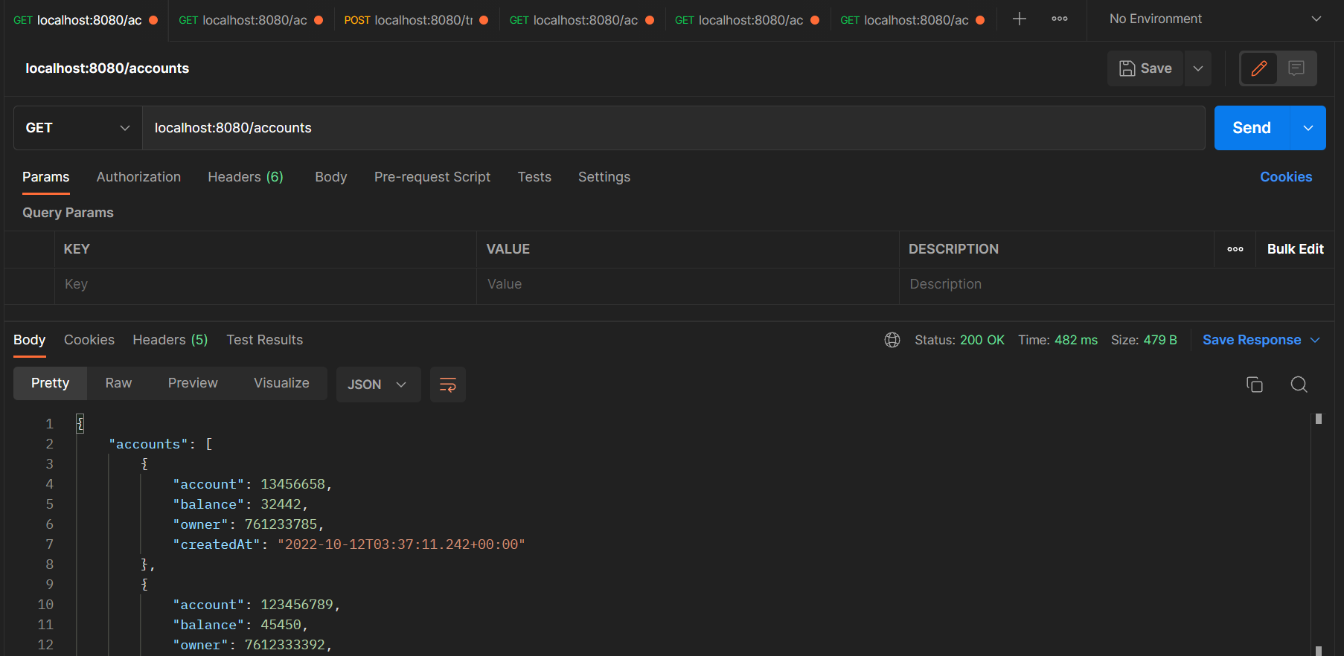Select the Pretty view
1344x656 pixels.
(x=50, y=383)
